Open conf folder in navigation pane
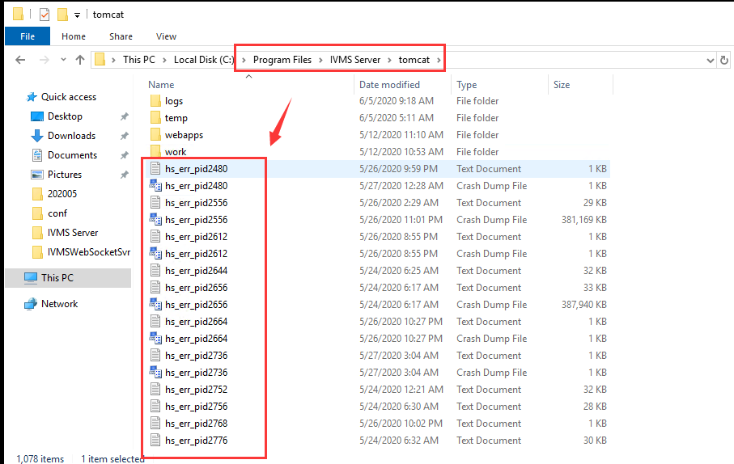This screenshot has width=734, height=464. click(57, 213)
